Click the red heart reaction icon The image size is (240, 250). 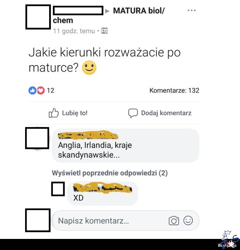[41, 90]
